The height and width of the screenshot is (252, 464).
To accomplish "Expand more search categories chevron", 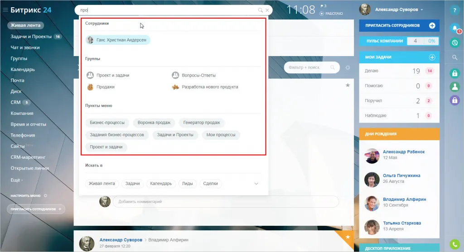I will 256,184.
